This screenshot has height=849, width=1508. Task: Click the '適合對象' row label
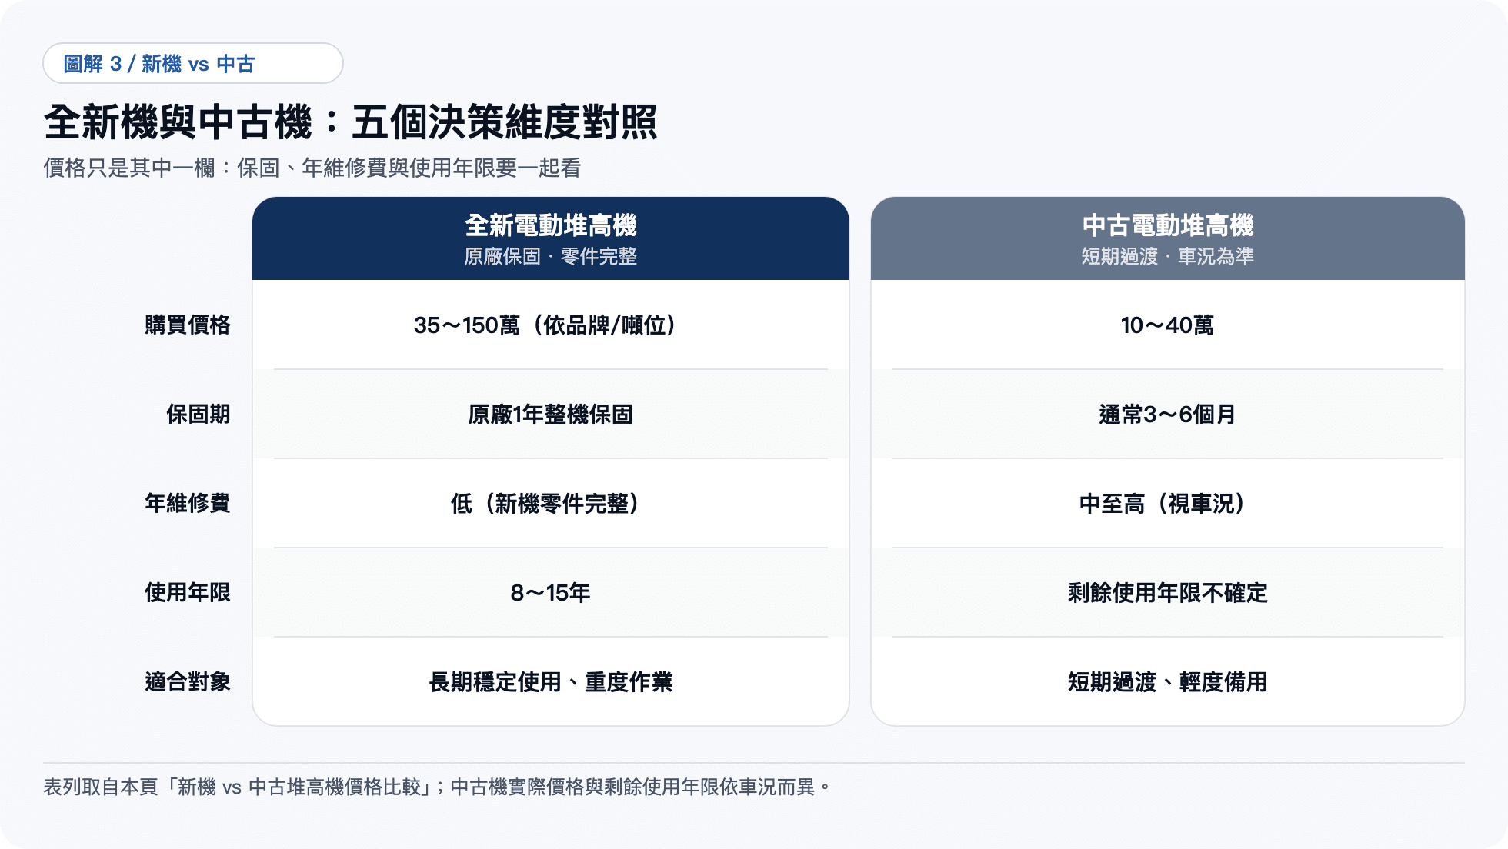click(188, 681)
